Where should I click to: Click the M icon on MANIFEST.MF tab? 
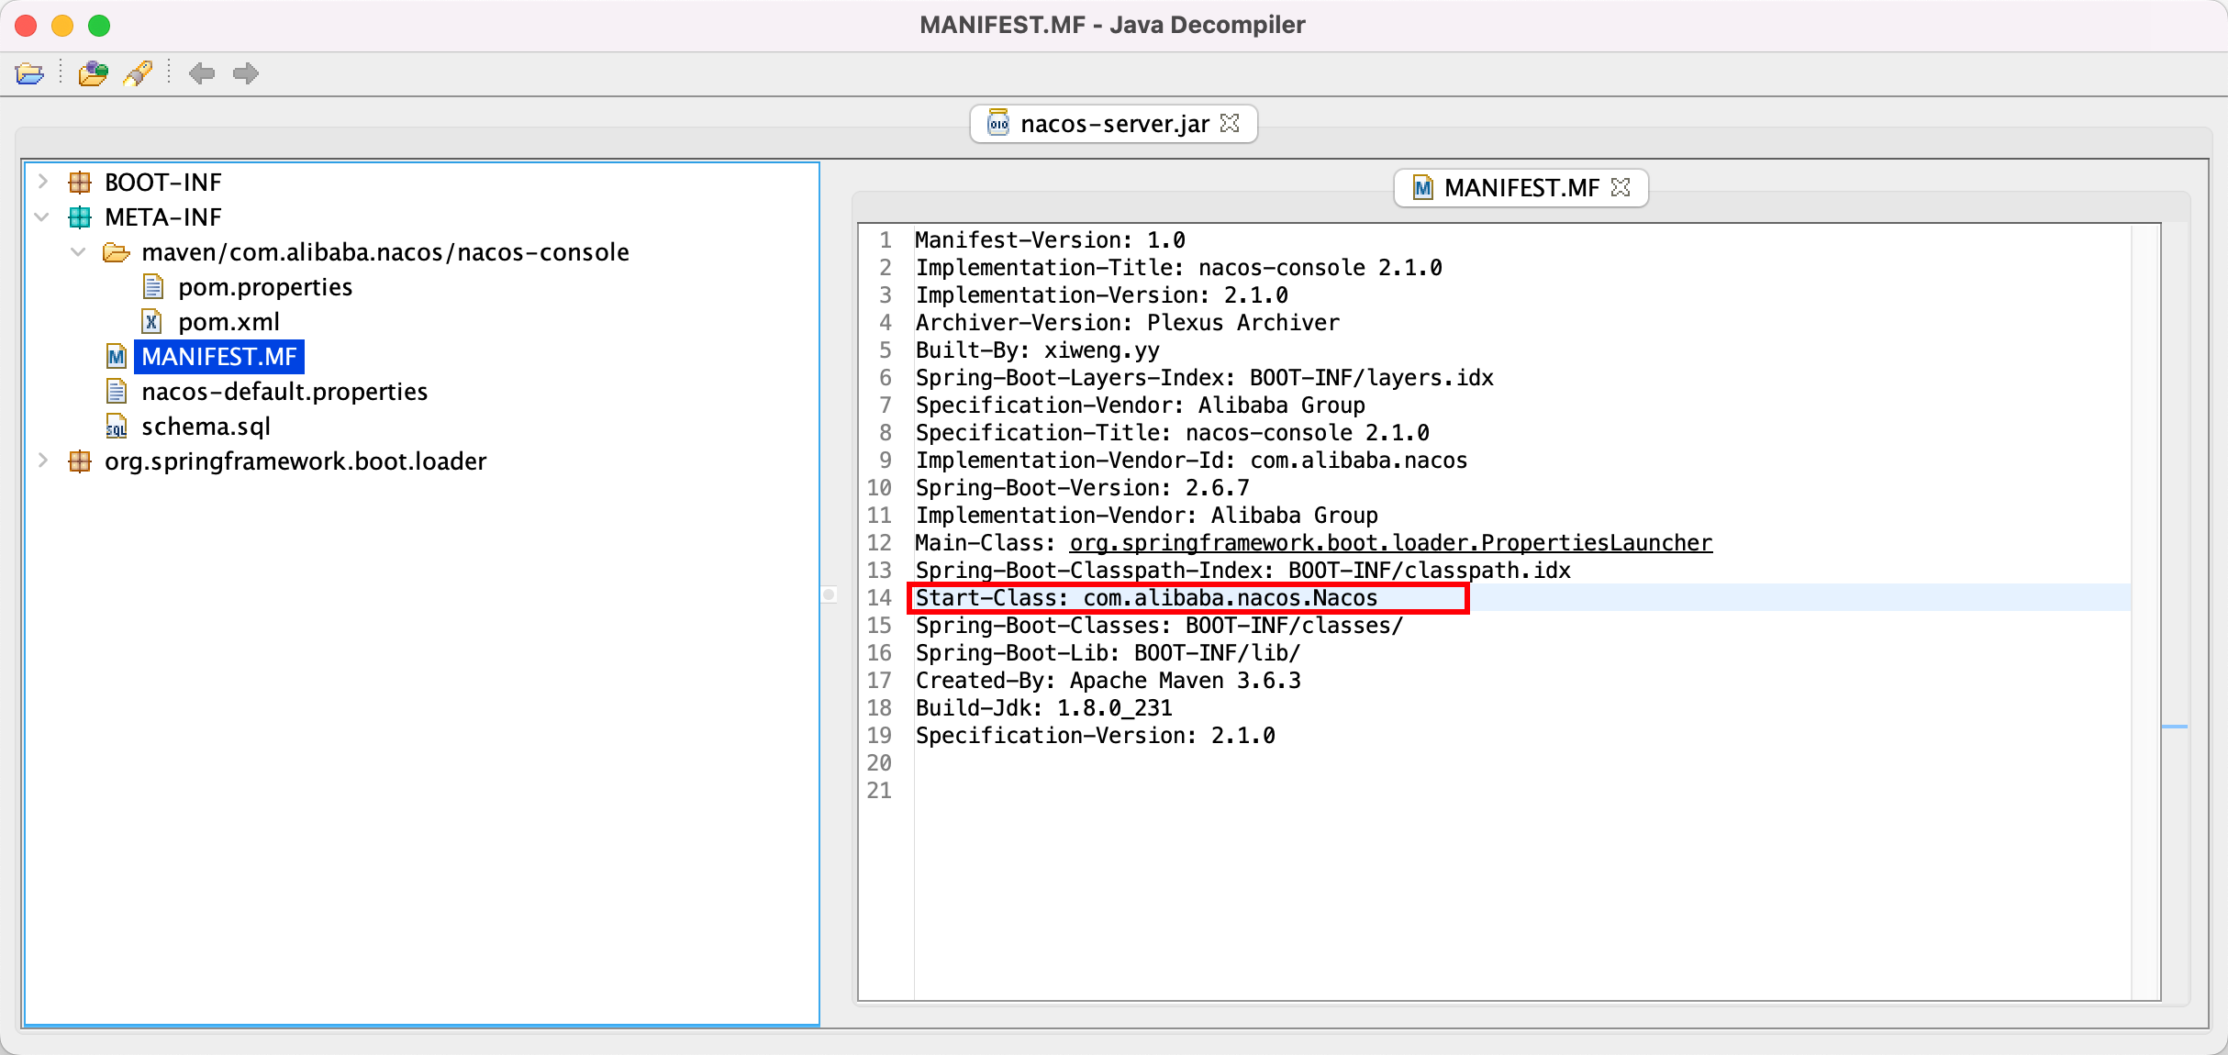click(1422, 188)
